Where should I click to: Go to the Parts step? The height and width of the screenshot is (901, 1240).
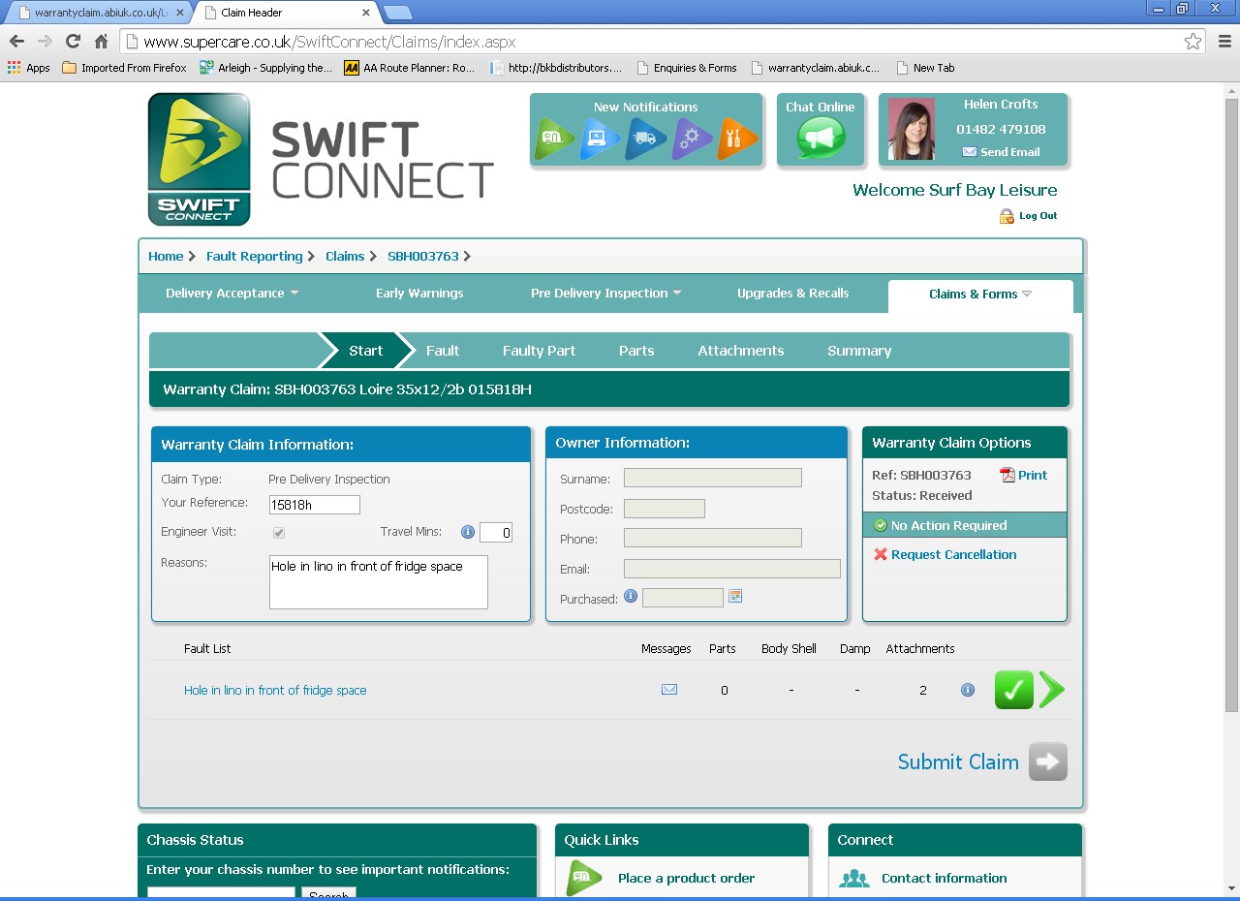point(636,351)
